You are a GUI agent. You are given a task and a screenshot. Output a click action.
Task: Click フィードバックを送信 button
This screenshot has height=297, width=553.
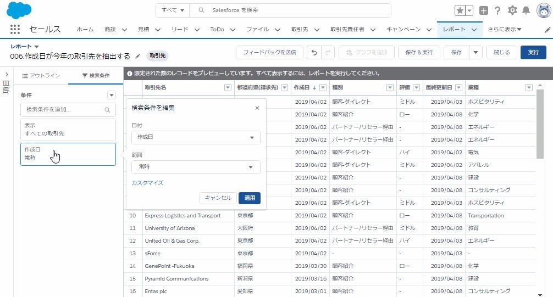click(x=269, y=53)
